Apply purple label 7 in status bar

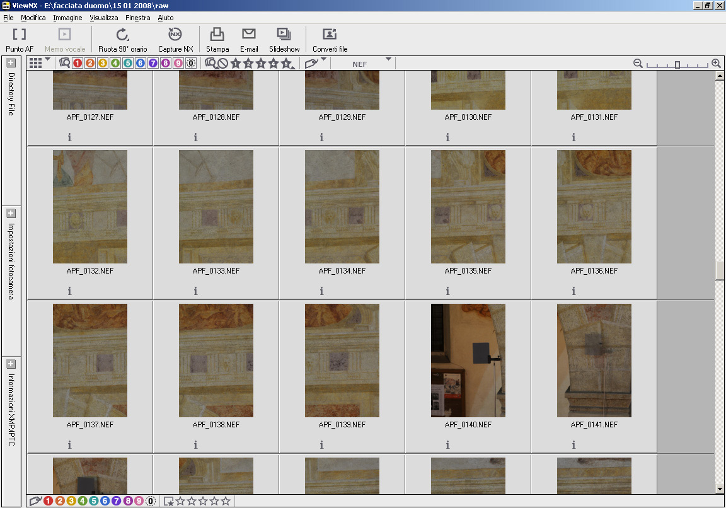click(116, 501)
